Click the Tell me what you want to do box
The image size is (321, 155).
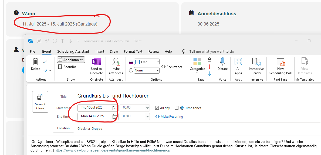pos(212,52)
